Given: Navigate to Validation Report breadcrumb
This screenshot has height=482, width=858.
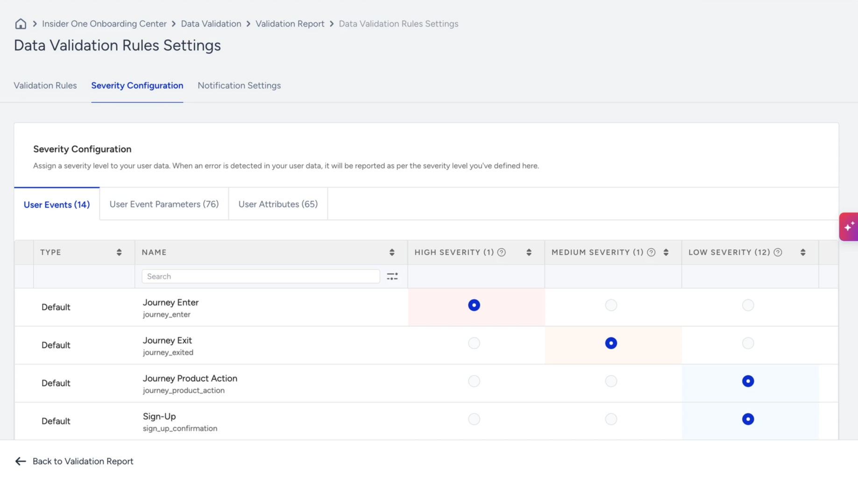Looking at the screenshot, I should [290, 24].
